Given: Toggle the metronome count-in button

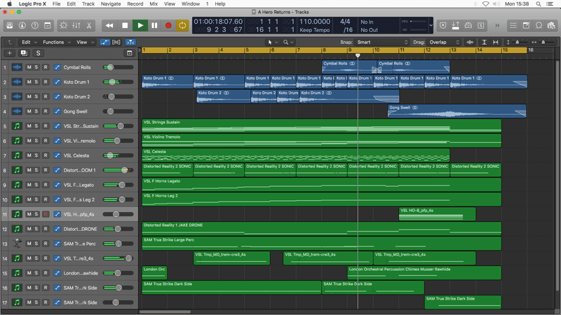Looking at the screenshot, I should point(468,25).
